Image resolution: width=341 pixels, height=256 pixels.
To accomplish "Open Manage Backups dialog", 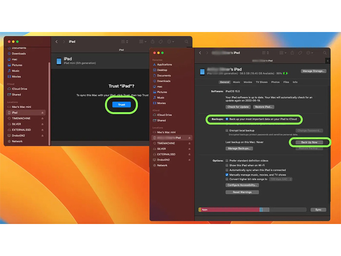I will pos(239,148).
